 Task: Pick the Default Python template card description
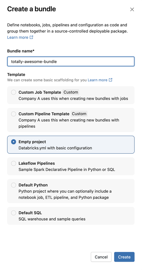click(x=65, y=194)
